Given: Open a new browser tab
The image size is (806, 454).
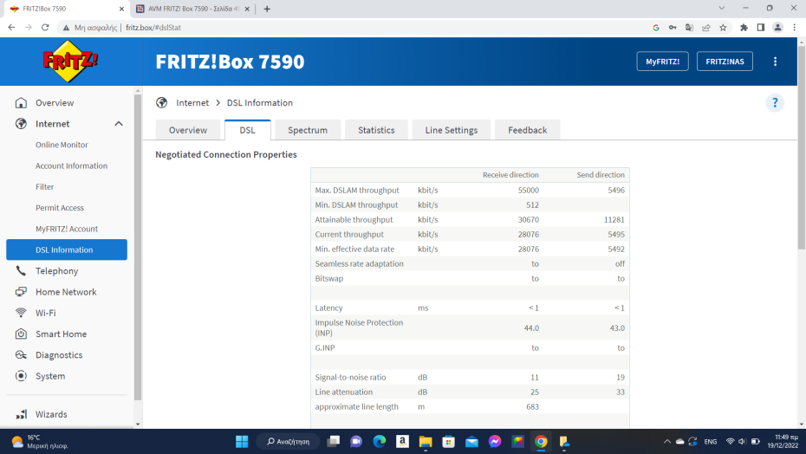Looking at the screenshot, I should pyautogui.click(x=267, y=9).
